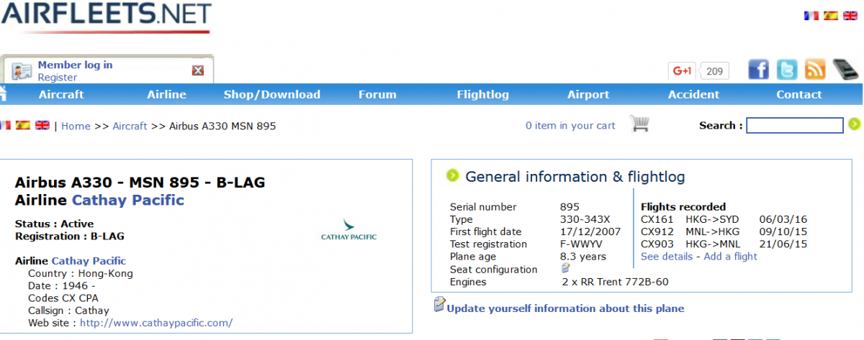Open the seat configuration edit icon
This screenshot has height=340, width=864.
566,269
